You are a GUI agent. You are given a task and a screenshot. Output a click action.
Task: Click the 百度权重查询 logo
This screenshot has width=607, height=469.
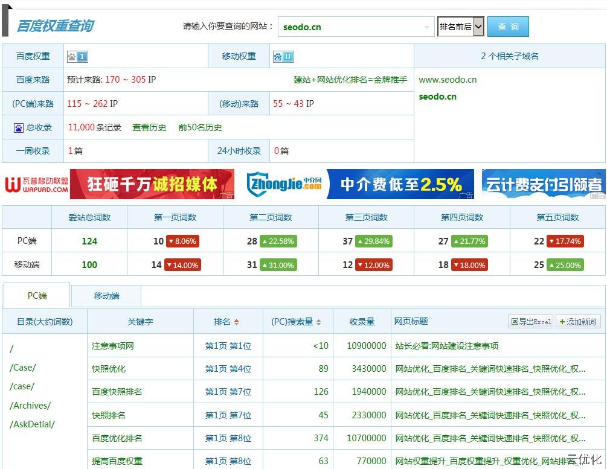click(x=56, y=26)
